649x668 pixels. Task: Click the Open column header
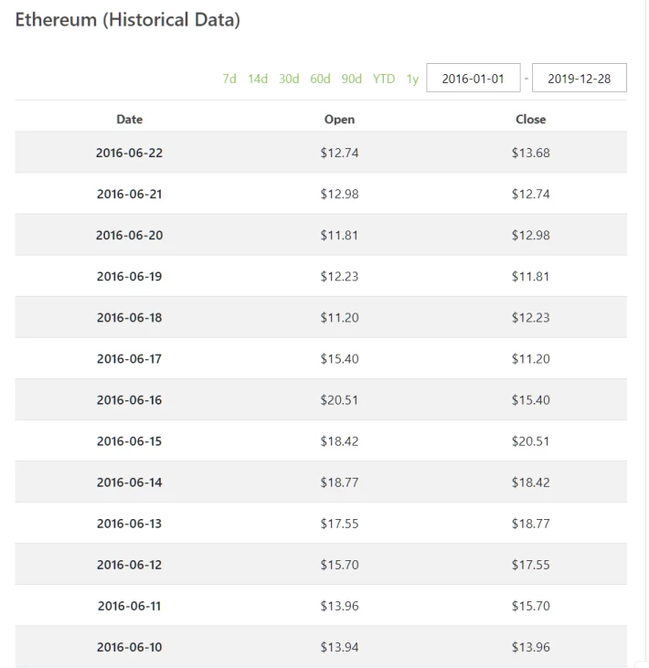(340, 120)
